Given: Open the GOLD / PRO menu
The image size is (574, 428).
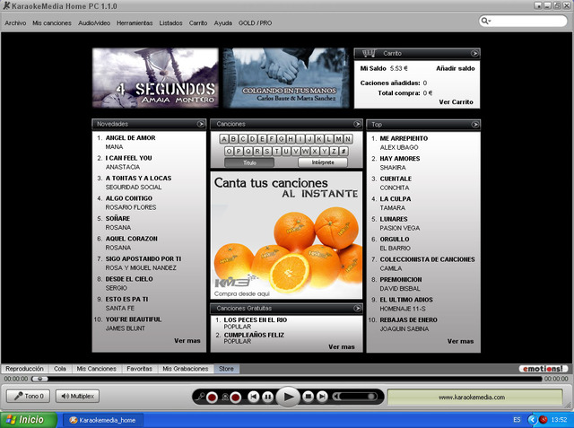Looking at the screenshot, I should (x=255, y=22).
